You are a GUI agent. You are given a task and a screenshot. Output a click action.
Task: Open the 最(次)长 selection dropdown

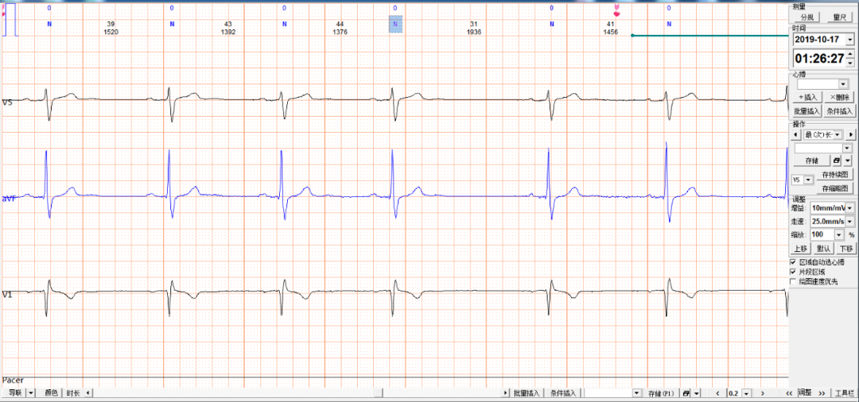[x=839, y=134]
